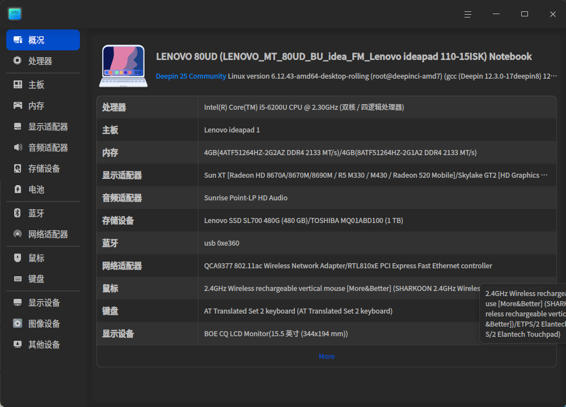Go to 存储设备 in the sidebar
Screen dimensions: 566x407
[43, 168]
